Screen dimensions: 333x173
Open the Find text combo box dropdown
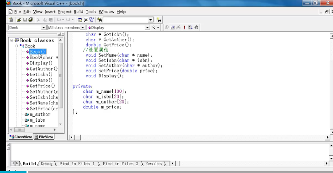(x=151, y=20)
